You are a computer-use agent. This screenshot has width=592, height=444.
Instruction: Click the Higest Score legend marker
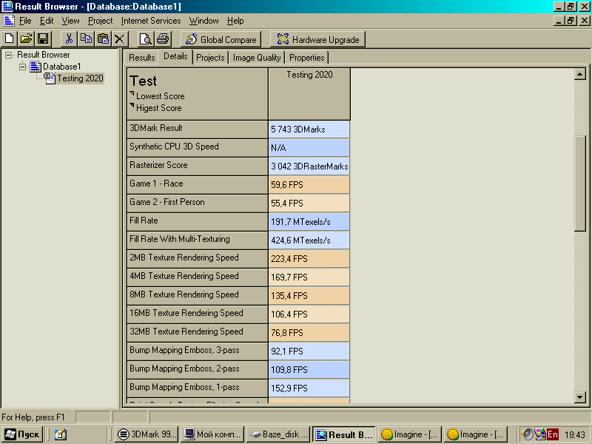point(132,105)
